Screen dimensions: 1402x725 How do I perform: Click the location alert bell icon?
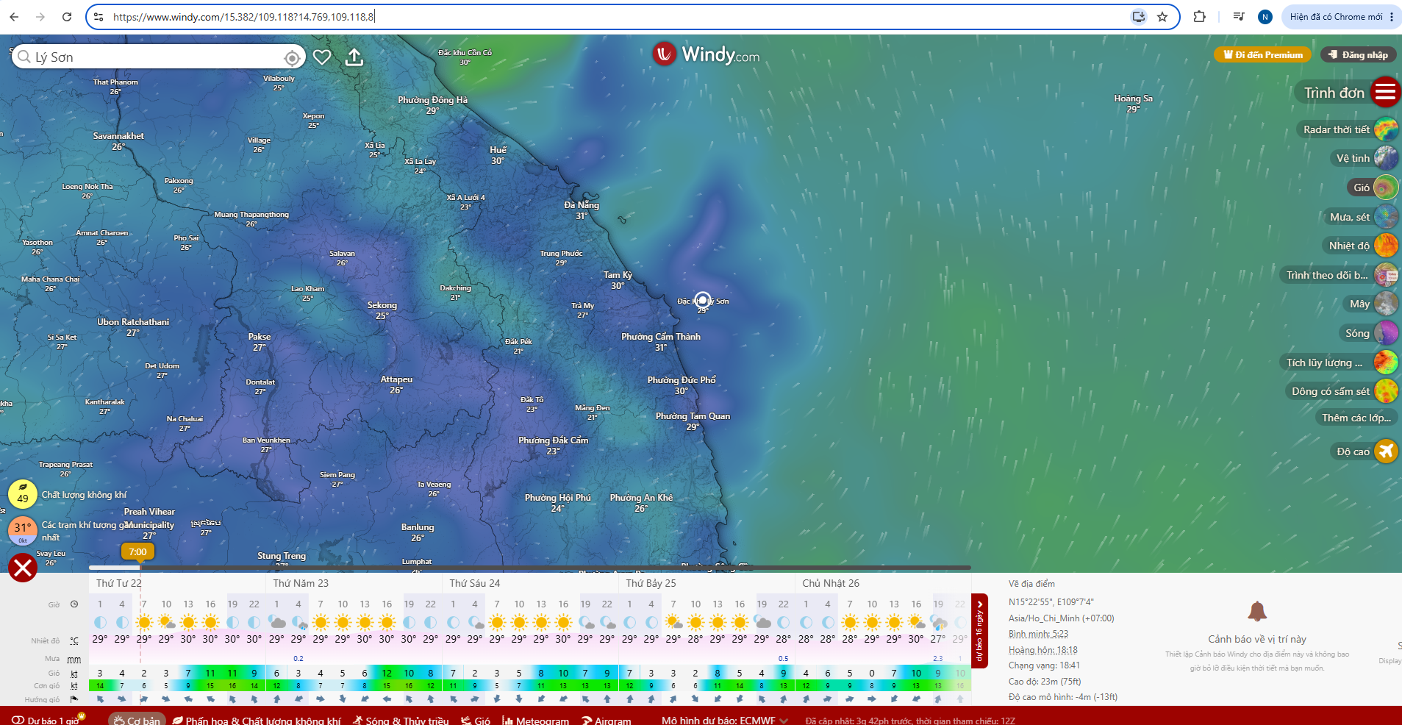[1257, 611]
